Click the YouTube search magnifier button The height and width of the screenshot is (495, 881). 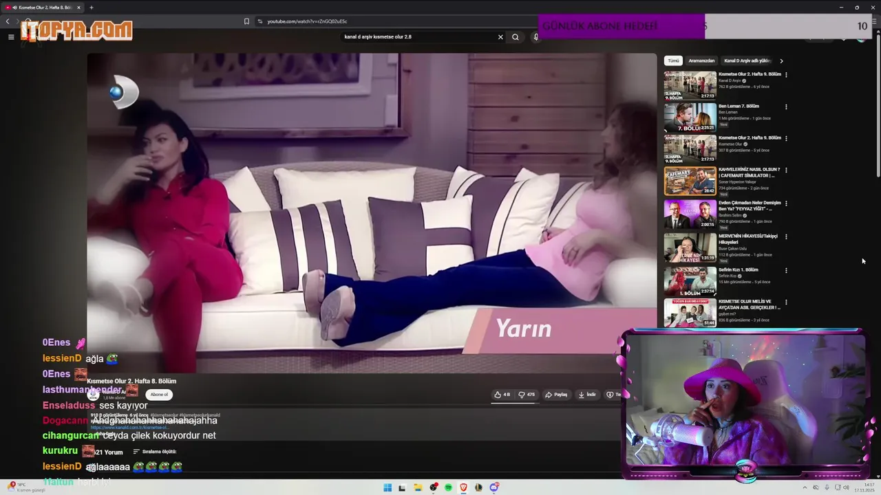tap(516, 37)
